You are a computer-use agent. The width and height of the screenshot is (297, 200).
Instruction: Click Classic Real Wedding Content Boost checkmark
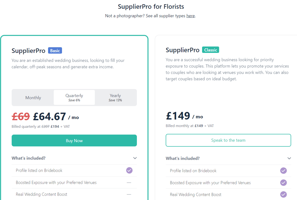283,194
